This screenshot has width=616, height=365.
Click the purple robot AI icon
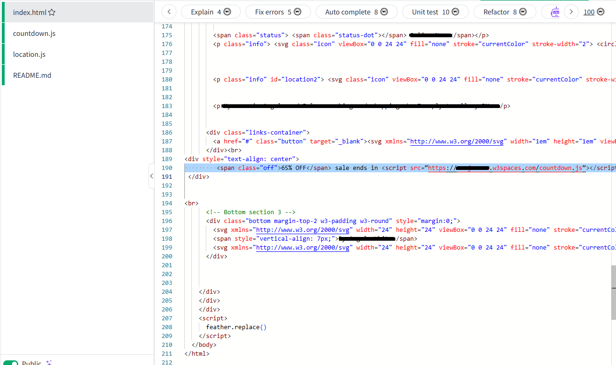555,13
